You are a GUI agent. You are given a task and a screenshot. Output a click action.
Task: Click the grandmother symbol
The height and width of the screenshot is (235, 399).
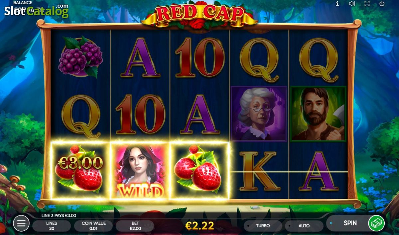click(259, 114)
